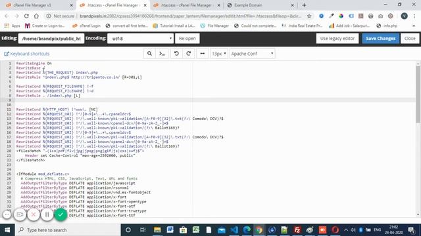Open Microsoft Edge from taskbar
The image size is (421, 236).
247,230
